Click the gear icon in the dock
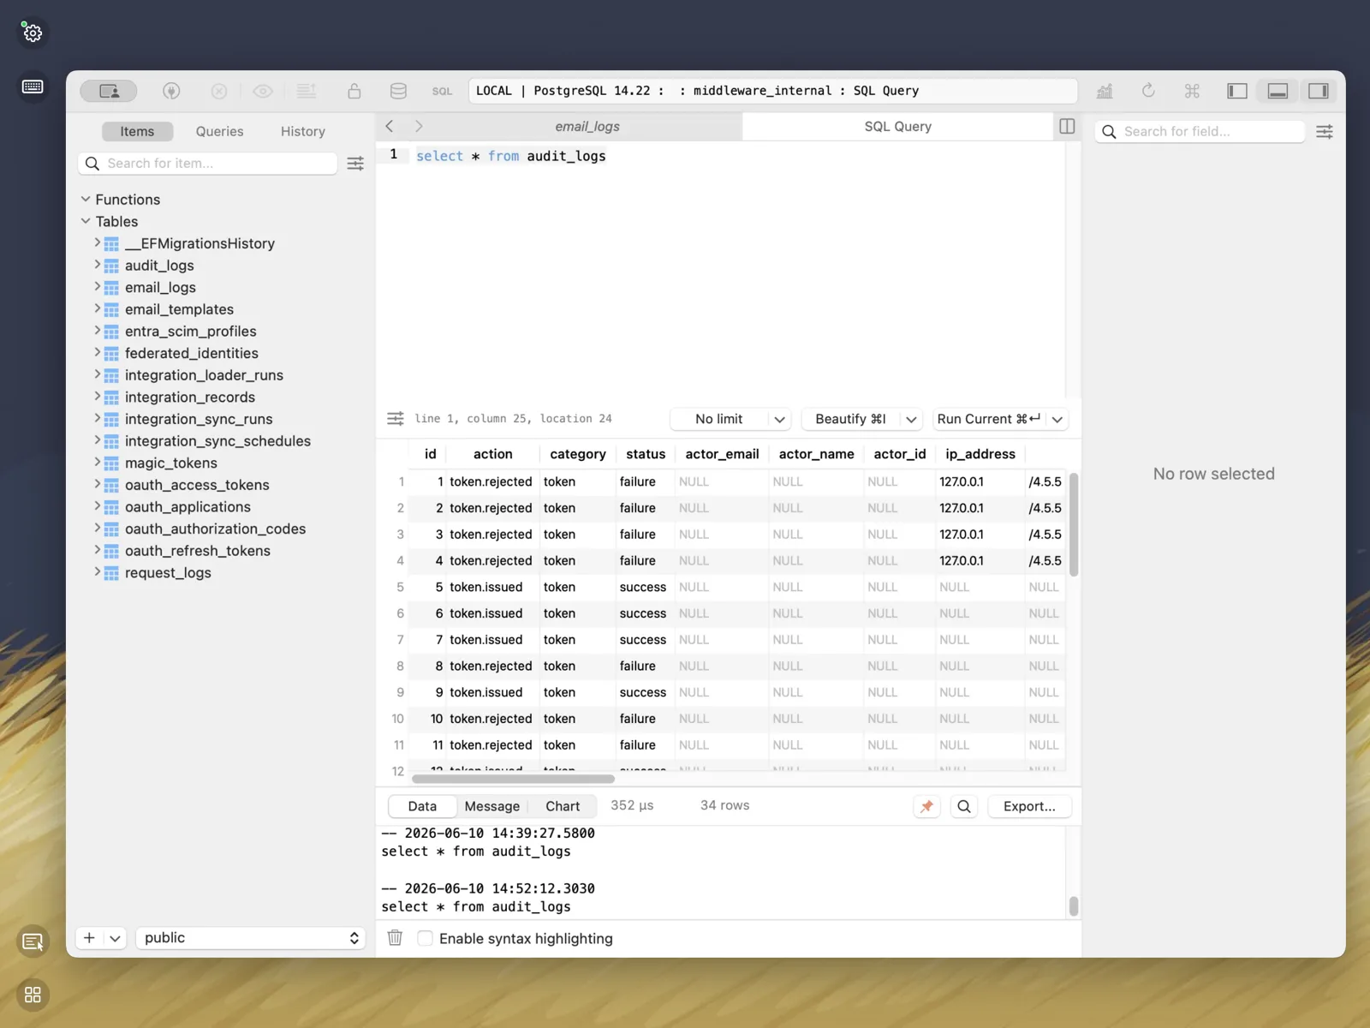 coord(33,33)
